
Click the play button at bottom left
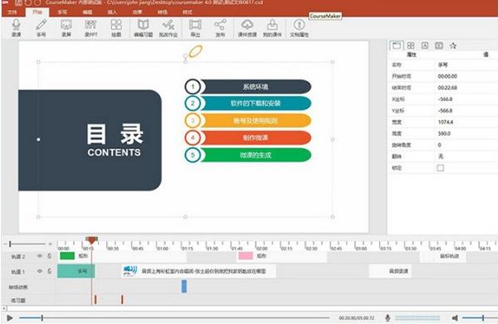(10, 317)
